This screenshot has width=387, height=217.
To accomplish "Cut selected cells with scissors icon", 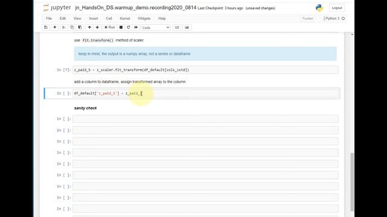I will point(63,27).
